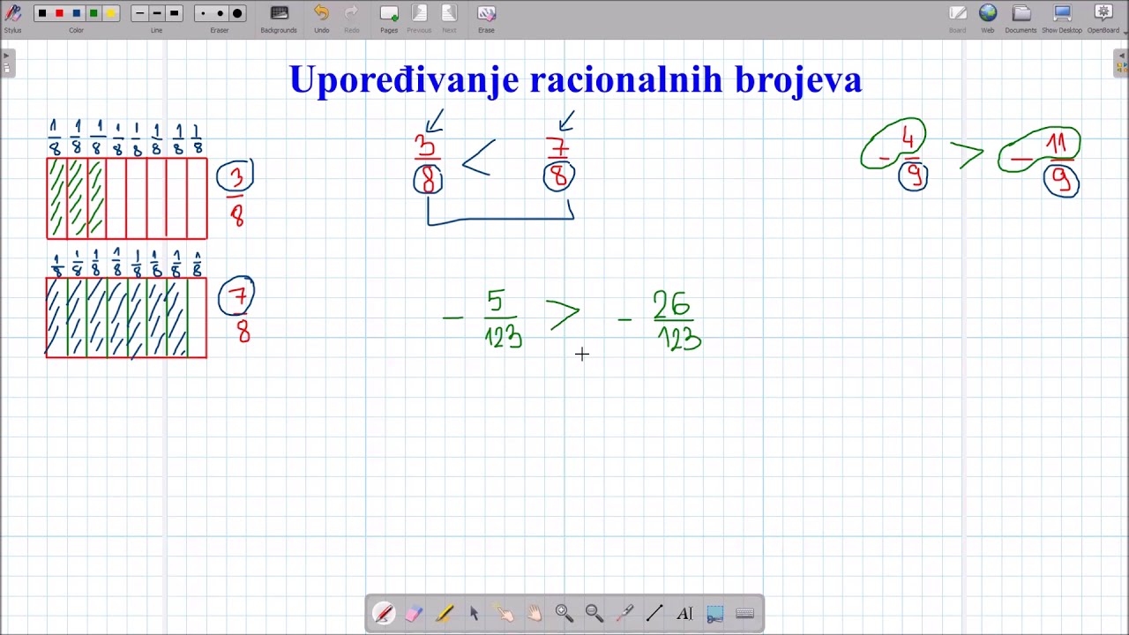
Task: Select the Capture part of screen tool
Action: coord(714,614)
